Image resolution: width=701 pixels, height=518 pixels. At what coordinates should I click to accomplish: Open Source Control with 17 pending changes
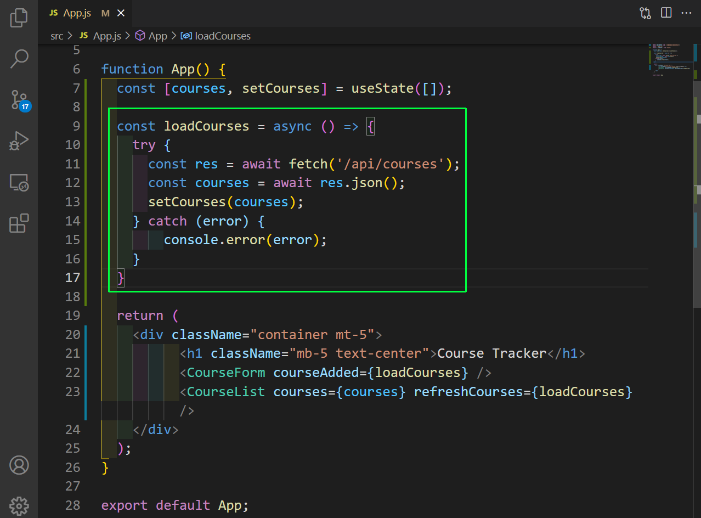click(x=20, y=100)
